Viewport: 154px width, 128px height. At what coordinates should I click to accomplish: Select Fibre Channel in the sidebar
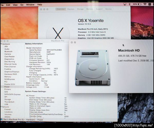[10, 67]
